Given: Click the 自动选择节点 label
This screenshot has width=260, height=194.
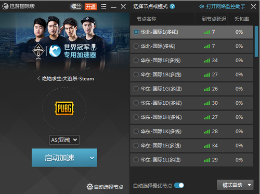Looking at the screenshot, I should (109, 187).
